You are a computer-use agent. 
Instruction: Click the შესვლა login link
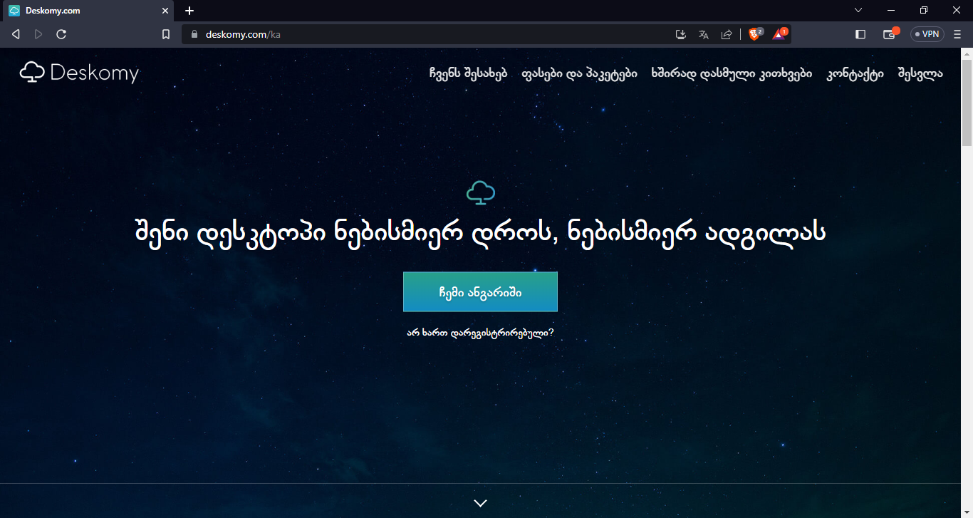coord(920,73)
